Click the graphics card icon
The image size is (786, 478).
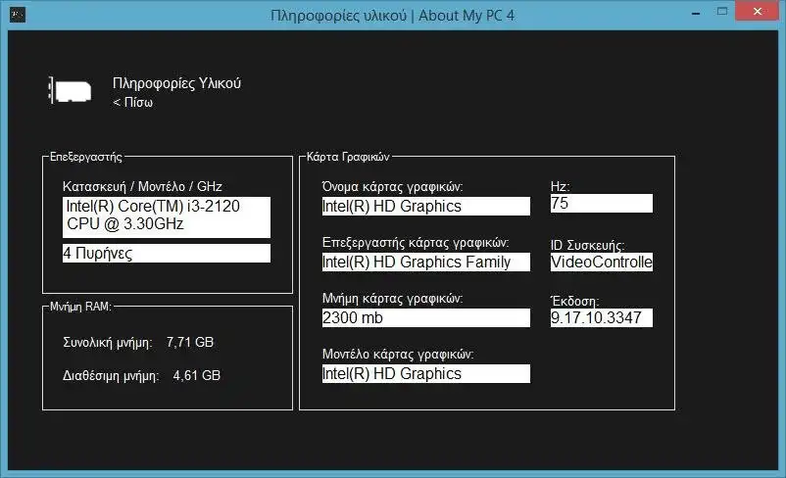click(x=70, y=90)
